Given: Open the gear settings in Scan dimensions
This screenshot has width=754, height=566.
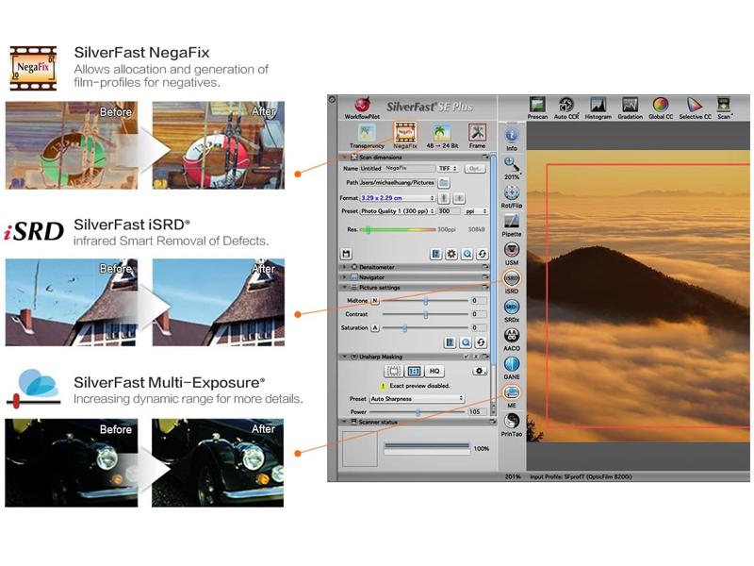Looking at the screenshot, I should (451, 254).
